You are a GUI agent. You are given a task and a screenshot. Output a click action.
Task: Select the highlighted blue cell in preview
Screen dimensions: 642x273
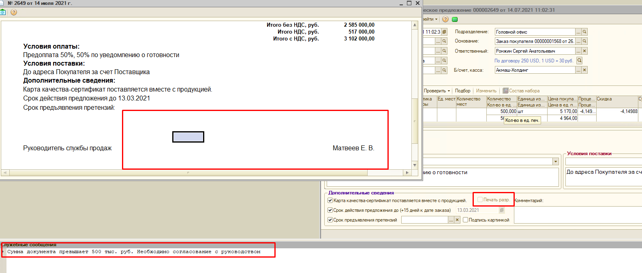click(188, 137)
